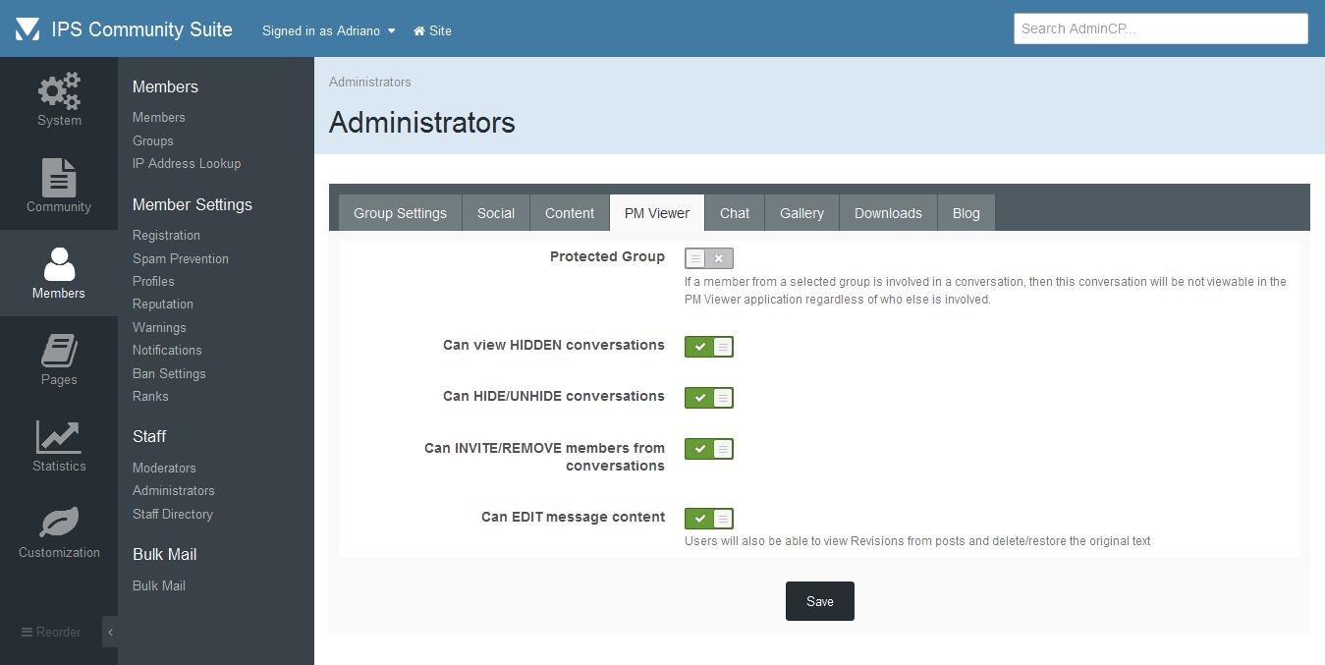Open the Notifications settings link

tap(167, 350)
